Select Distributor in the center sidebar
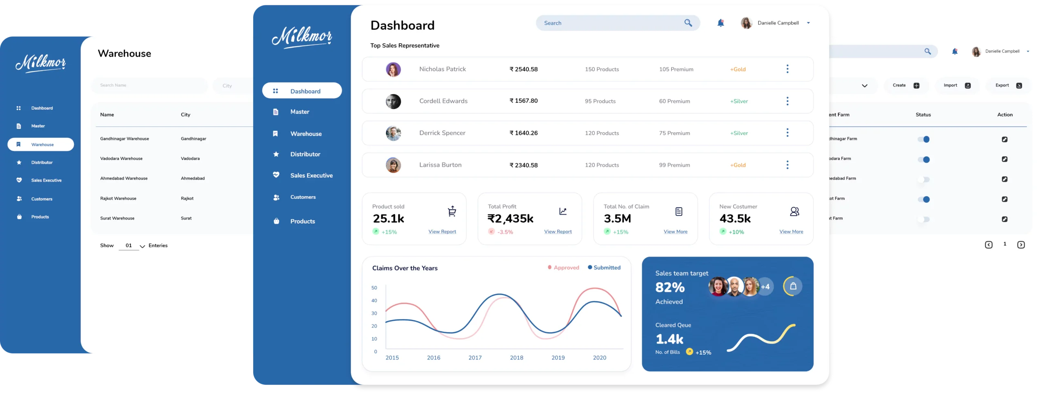Screen dimensions: 1045x395 coord(305,154)
